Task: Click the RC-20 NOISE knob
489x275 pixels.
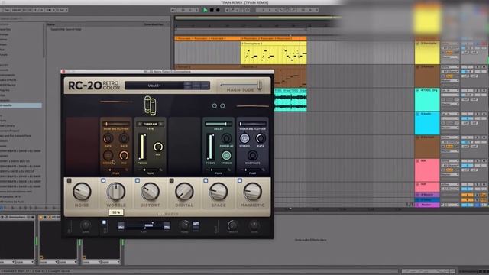Action: tap(82, 192)
